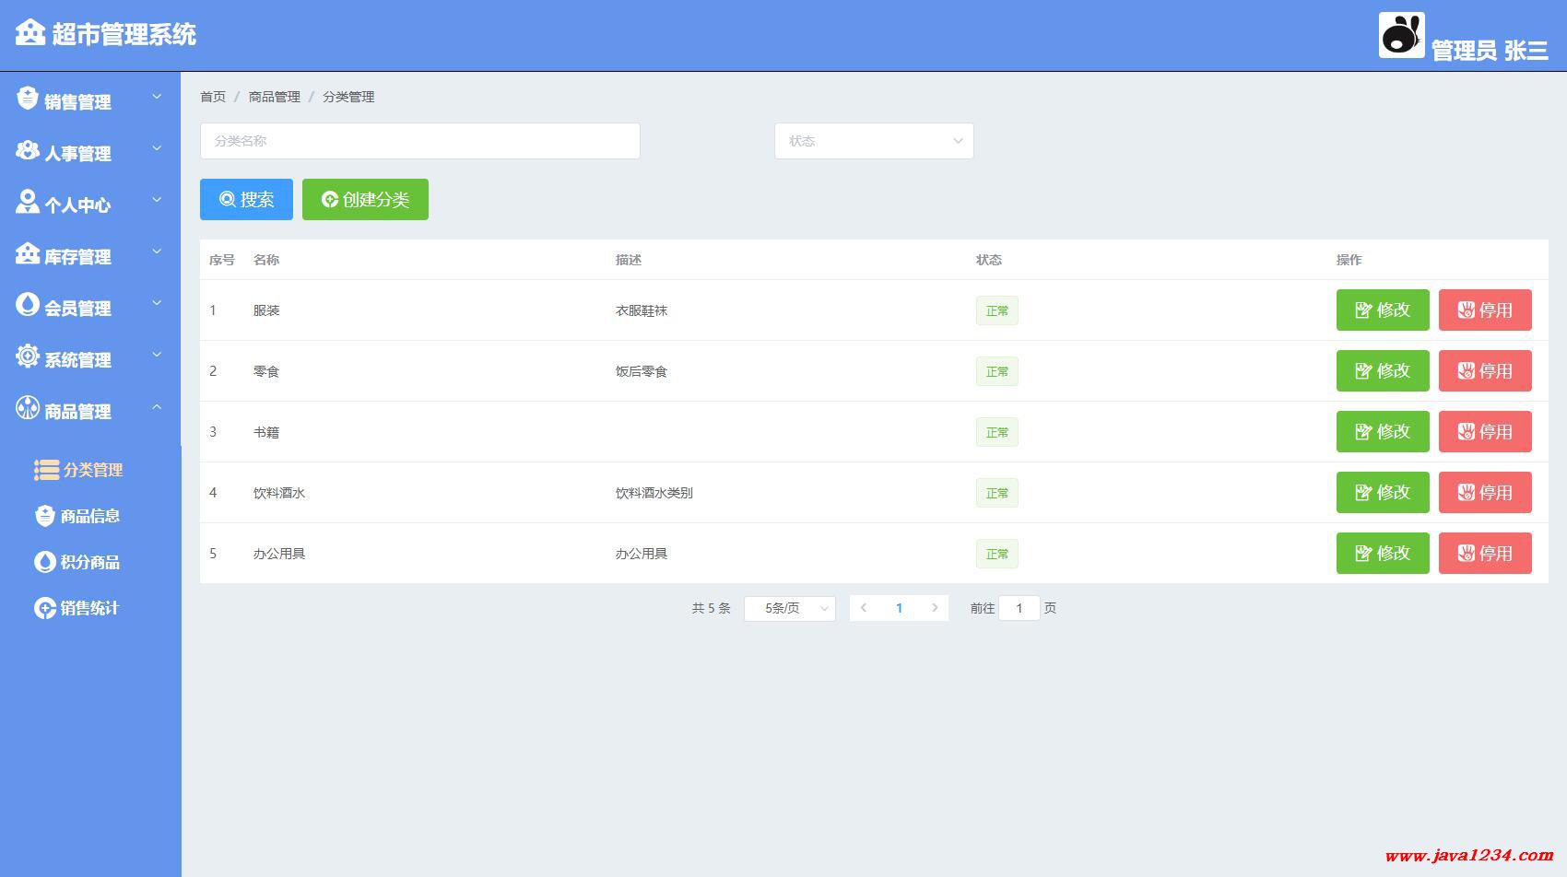Expand the 库存管理 menu chevron
The height and width of the screenshot is (877, 1567).
click(x=157, y=251)
